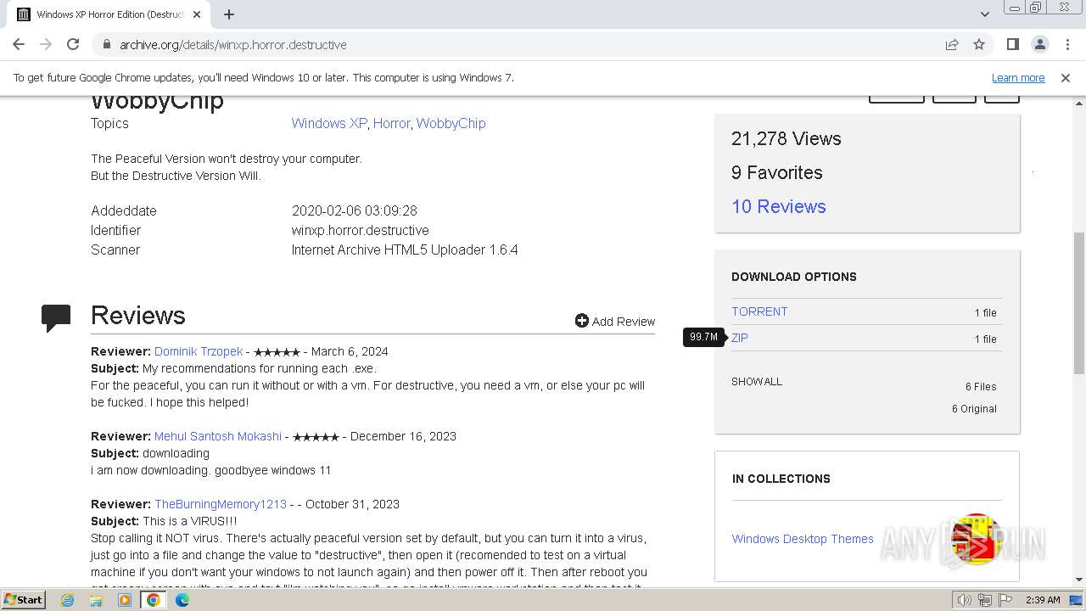Download the ZIP option
Image resolution: width=1086 pixels, height=611 pixels.
tap(740, 338)
